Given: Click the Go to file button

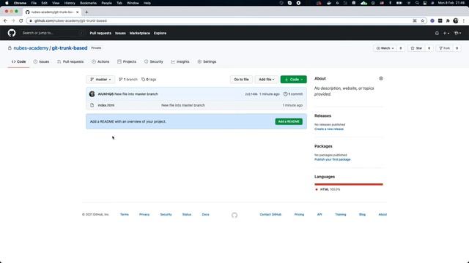Looking at the screenshot, I should pos(241,80).
